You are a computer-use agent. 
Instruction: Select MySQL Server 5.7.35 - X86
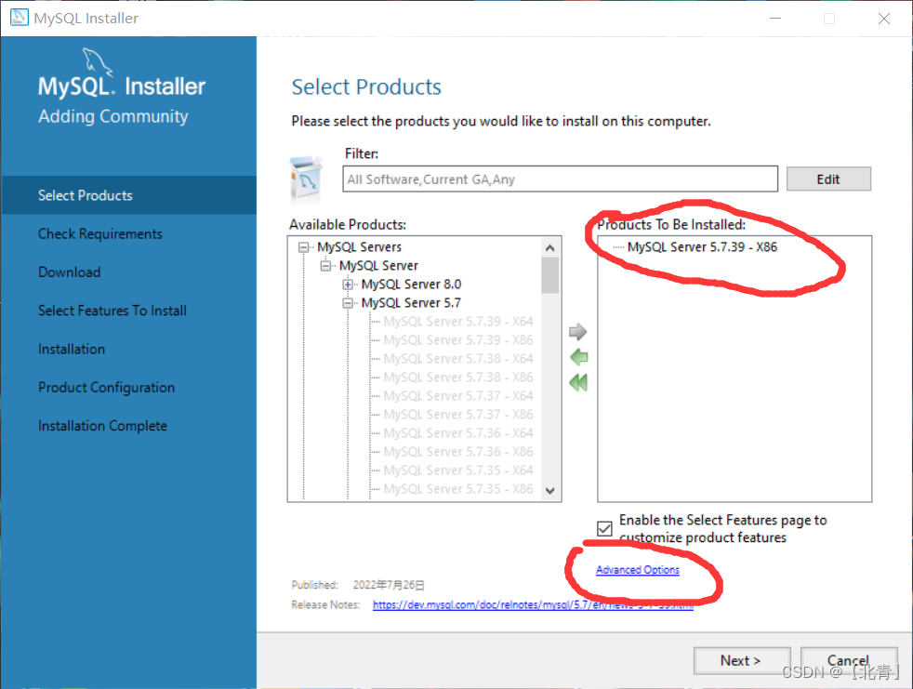(x=458, y=489)
